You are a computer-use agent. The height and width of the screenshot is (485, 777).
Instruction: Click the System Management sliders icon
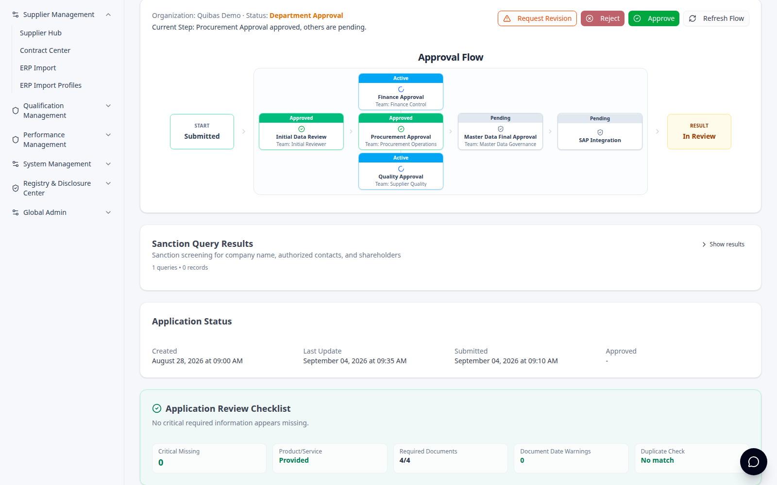(x=16, y=164)
